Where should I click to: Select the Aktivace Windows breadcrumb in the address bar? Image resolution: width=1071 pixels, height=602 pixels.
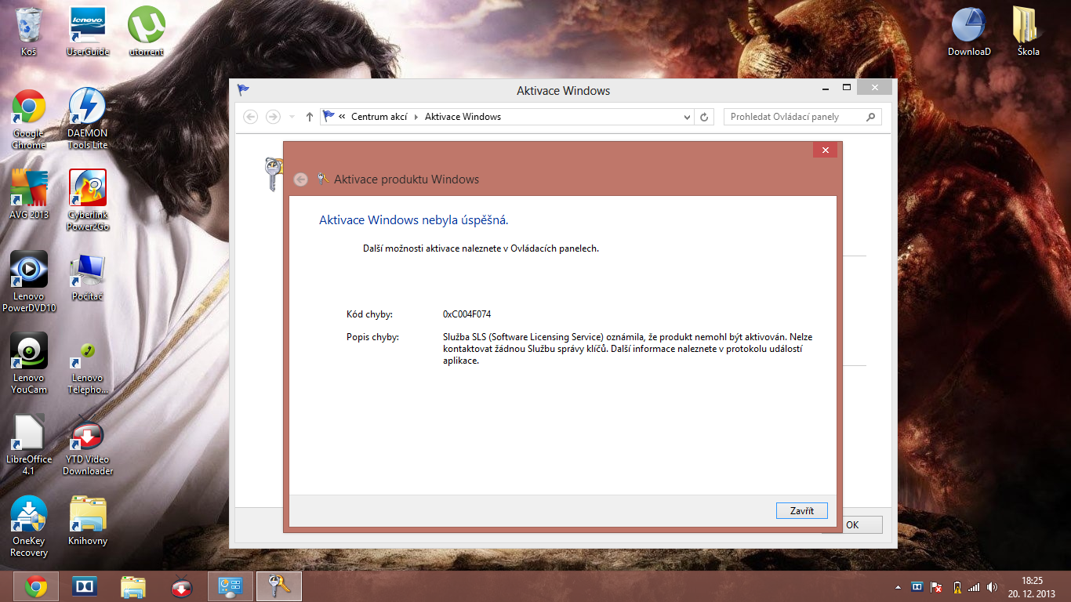pyautogui.click(x=463, y=117)
